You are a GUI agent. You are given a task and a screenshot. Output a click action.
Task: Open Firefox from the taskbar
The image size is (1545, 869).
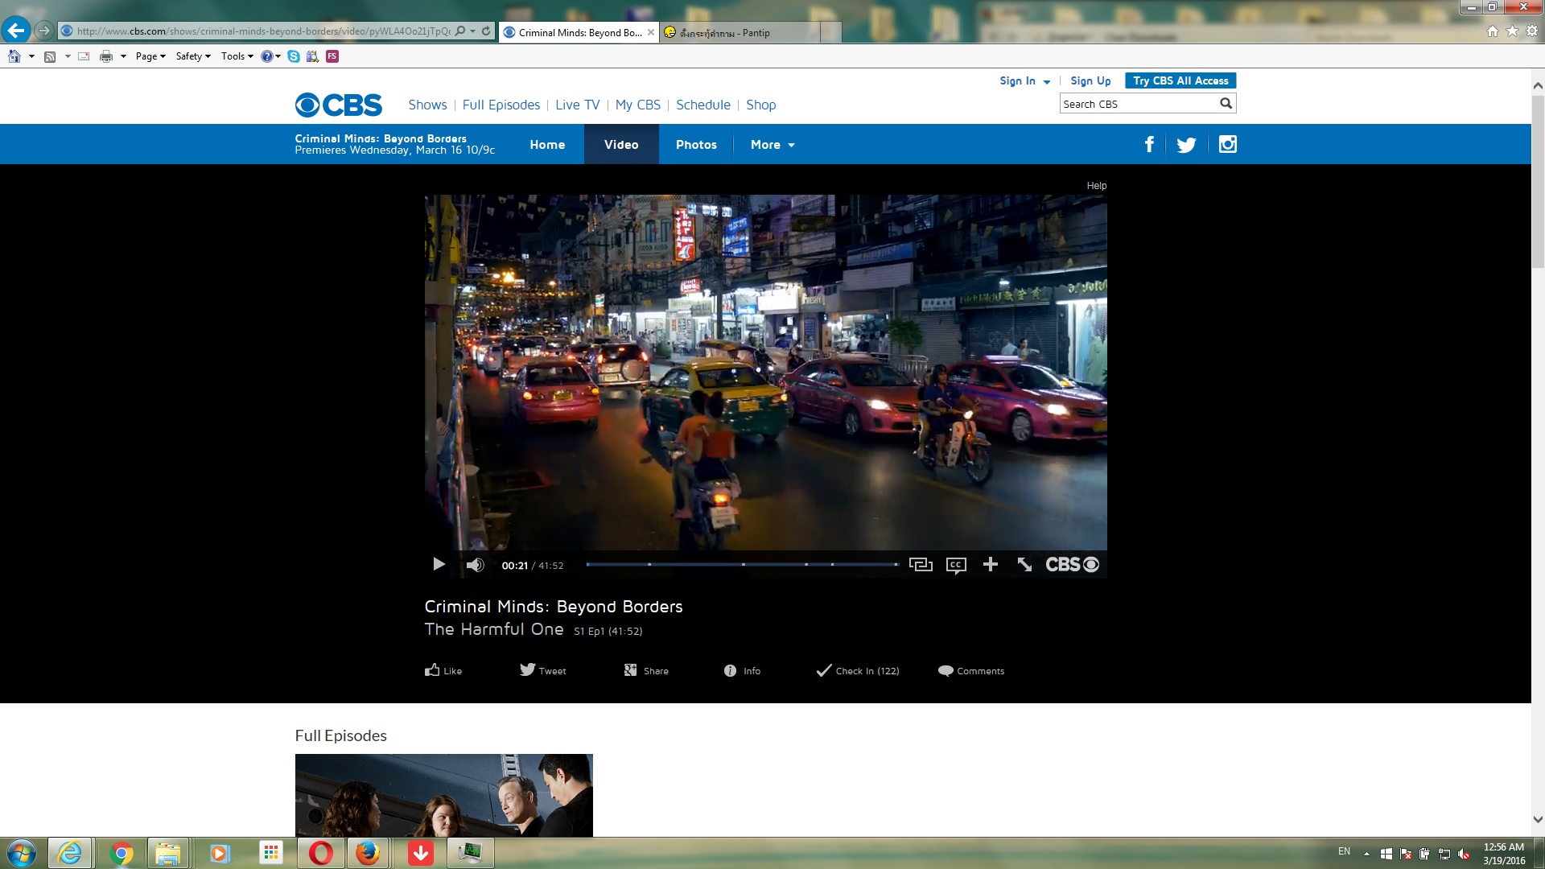368,853
